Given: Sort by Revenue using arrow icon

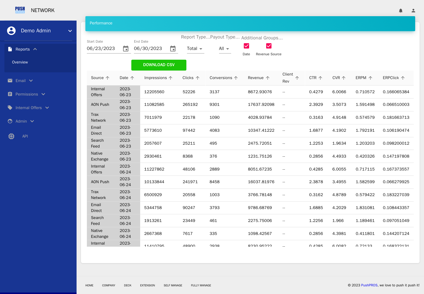Looking at the screenshot, I should coord(268,78).
